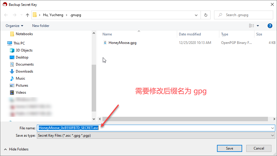The image size is (277, 156).
Task: Click the Cancel button
Action: (x=259, y=148)
